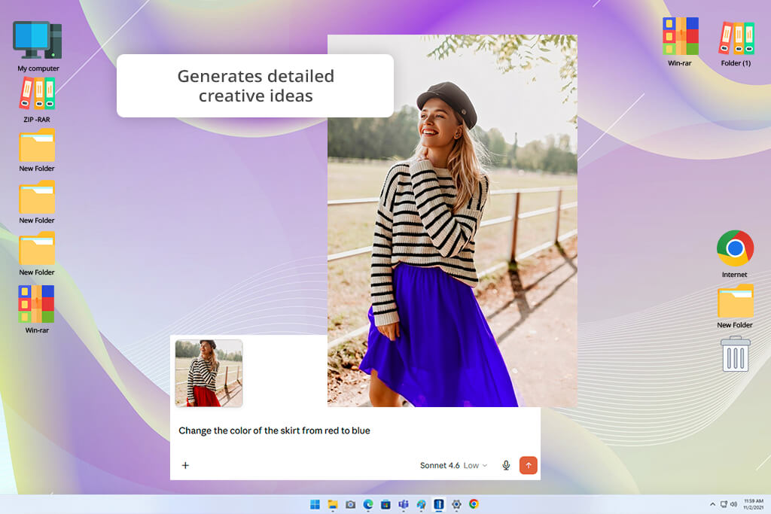
Task: Open the Sonnet 4.6 Low model dropdown
Action: 453,465
